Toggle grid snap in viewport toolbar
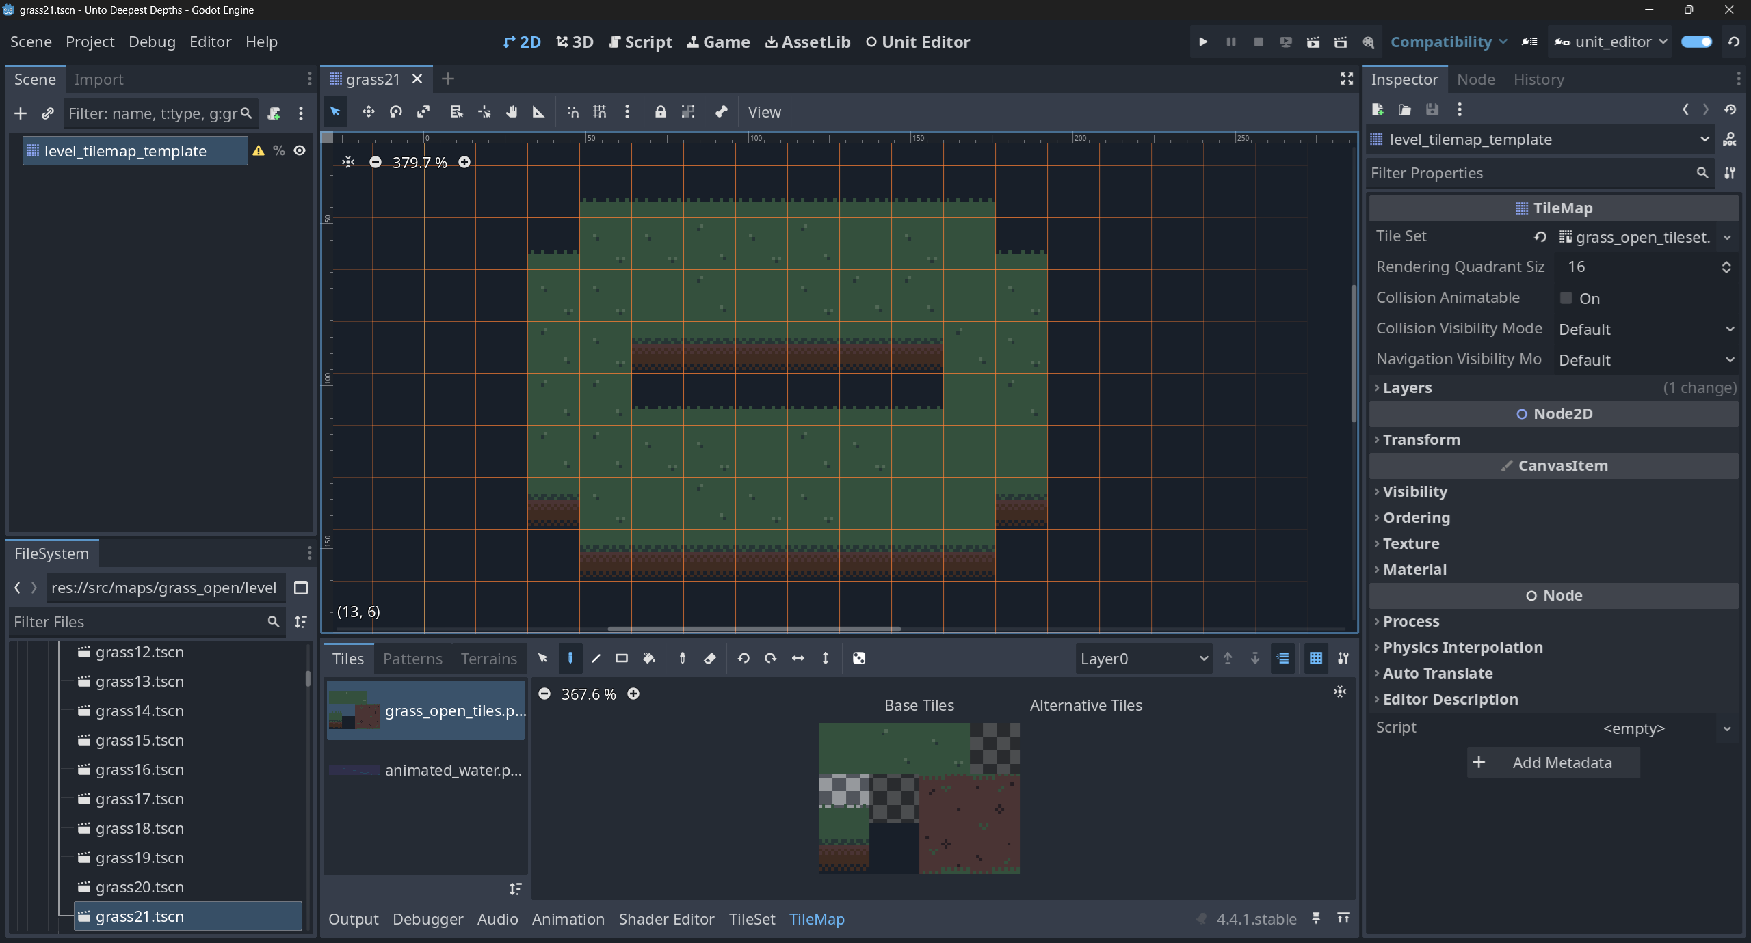The height and width of the screenshot is (943, 1751). tap(599, 111)
